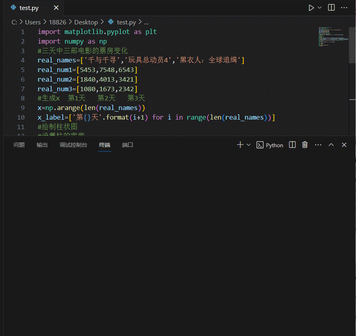Place cursor on 'import matplotlib.pyplot as plt'
This screenshot has height=336, width=356.
pyautogui.click(x=97, y=32)
